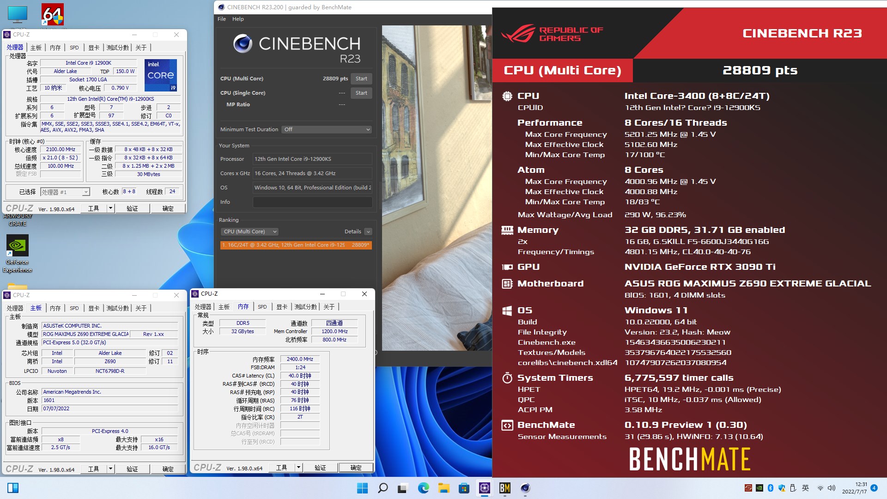Image resolution: width=887 pixels, height=499 pixels.
Task: Open volume speaker tray icon
Action: 832,488
